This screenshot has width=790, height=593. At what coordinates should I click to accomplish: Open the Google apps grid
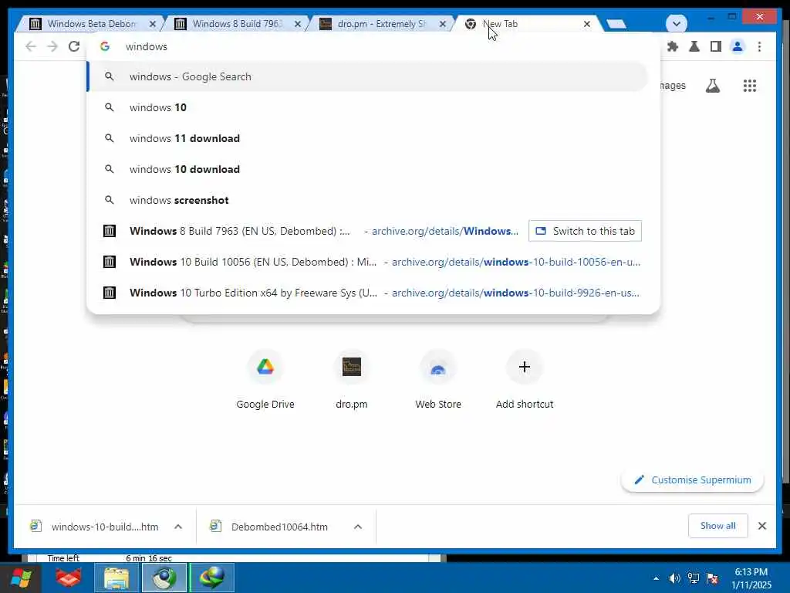coord(750,86)
